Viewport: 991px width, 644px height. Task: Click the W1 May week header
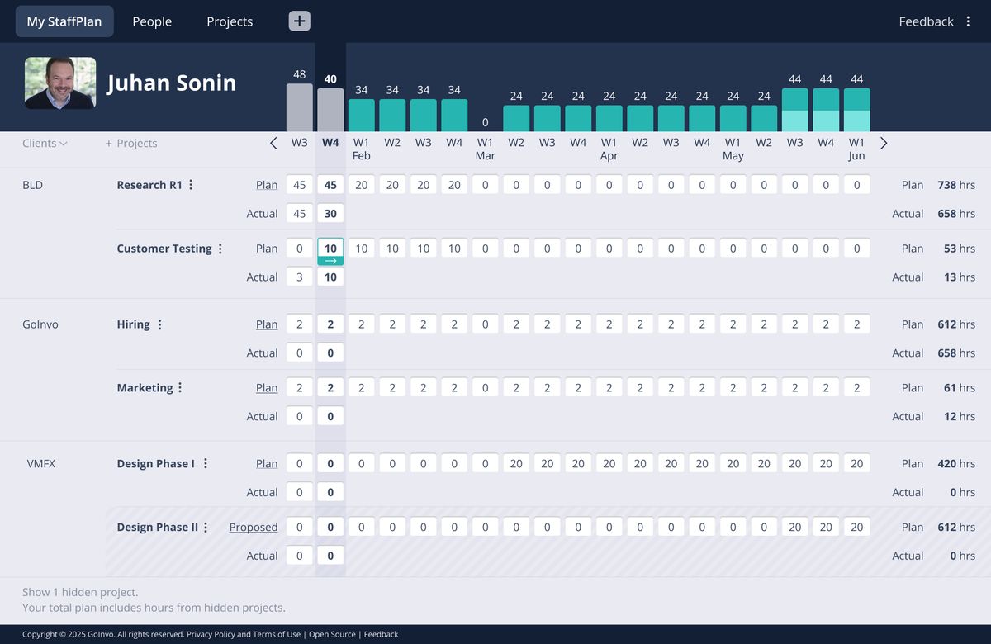coord(733,149)
